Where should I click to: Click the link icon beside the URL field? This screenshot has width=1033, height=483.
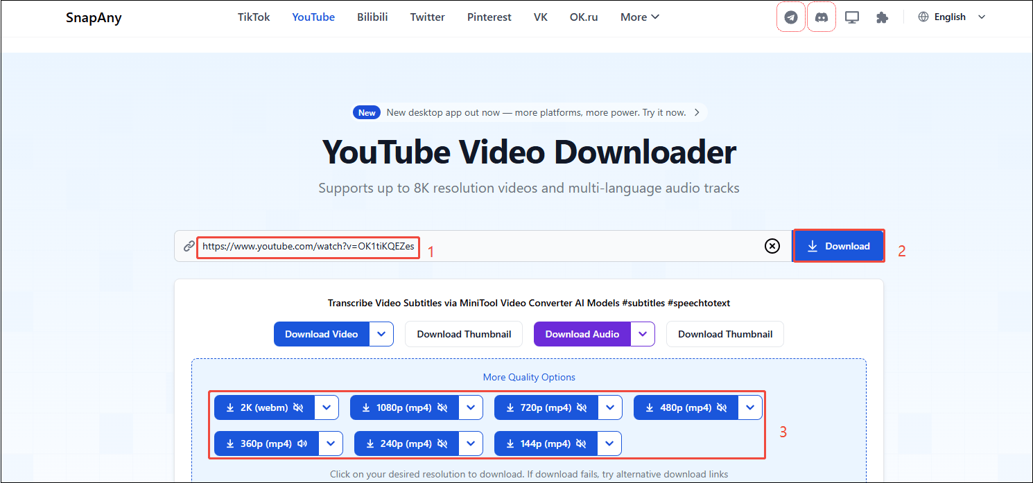tap(187, 246)
